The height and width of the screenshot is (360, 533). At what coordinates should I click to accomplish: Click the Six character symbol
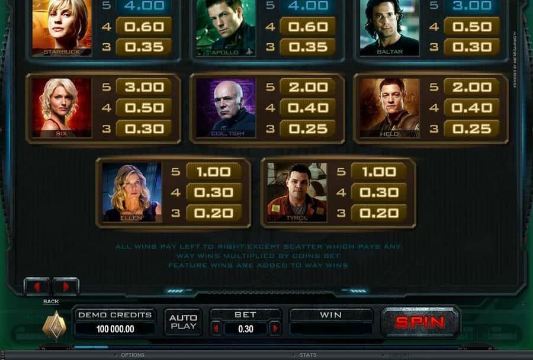tap(62, 108)
